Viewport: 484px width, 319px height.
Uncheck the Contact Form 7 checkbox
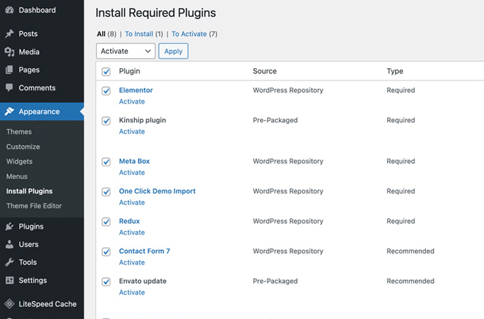tap(106, 252)
